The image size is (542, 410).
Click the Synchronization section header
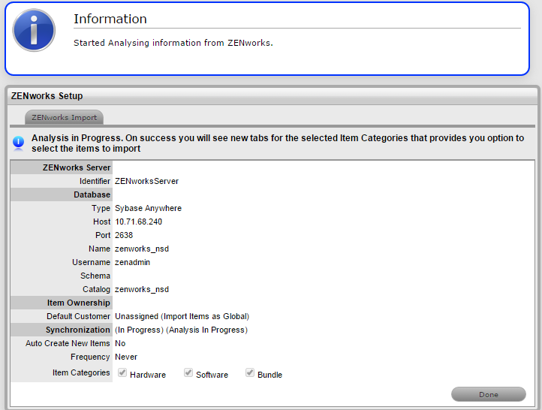(x=78, y=330)
